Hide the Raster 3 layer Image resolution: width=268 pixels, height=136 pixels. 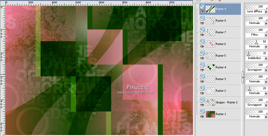[202, 82]
